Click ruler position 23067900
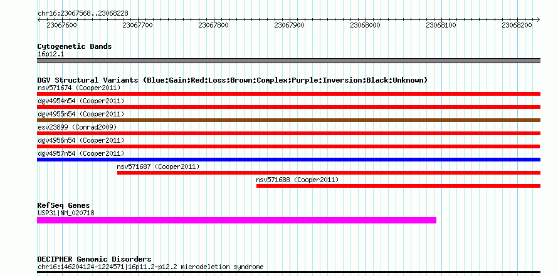The height and width of the screenshot is (276, 558). coord(289,25)
